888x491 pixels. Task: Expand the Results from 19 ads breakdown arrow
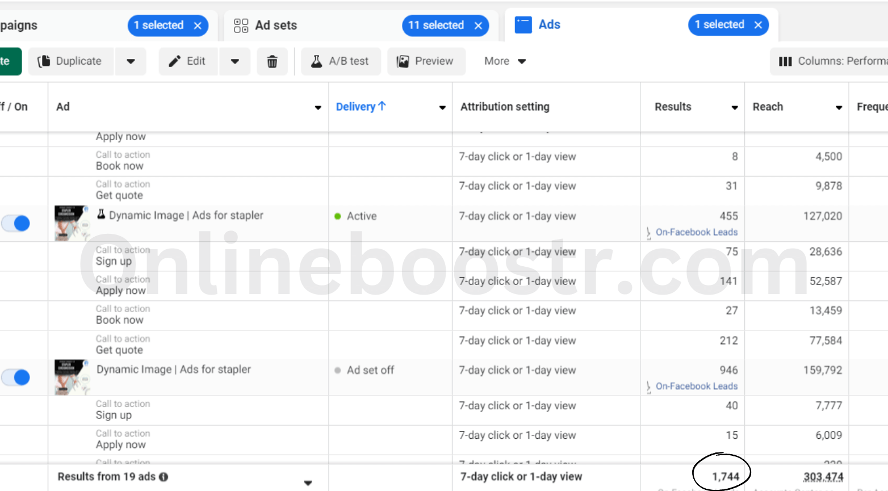click(x=308, y=483)
